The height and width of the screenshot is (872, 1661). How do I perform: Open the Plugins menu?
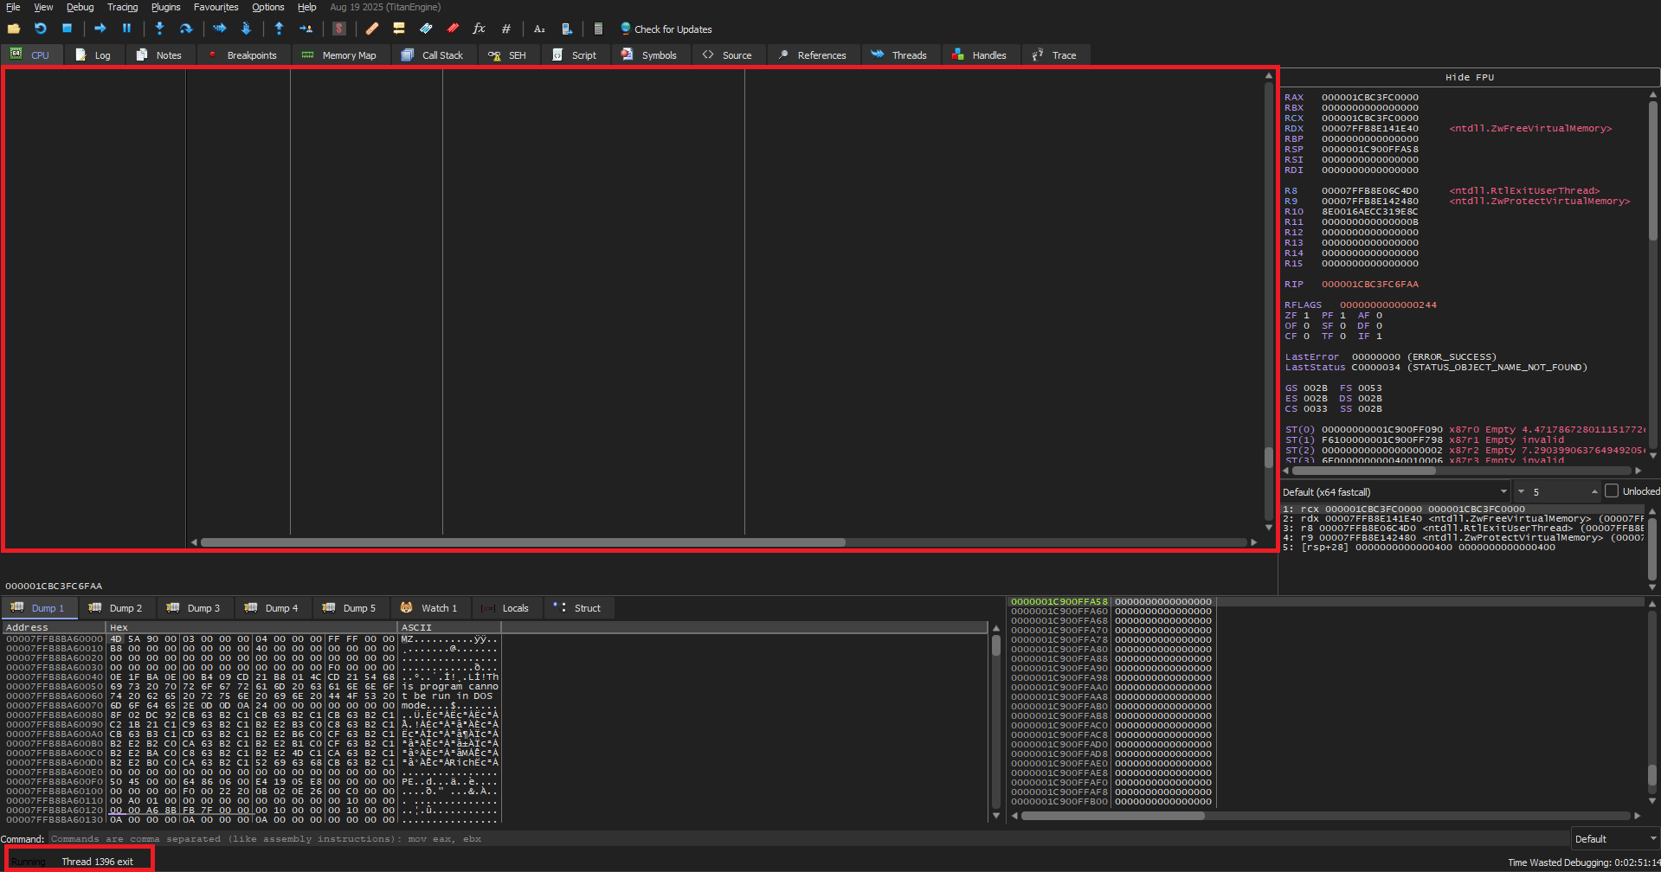click(165, 7)
